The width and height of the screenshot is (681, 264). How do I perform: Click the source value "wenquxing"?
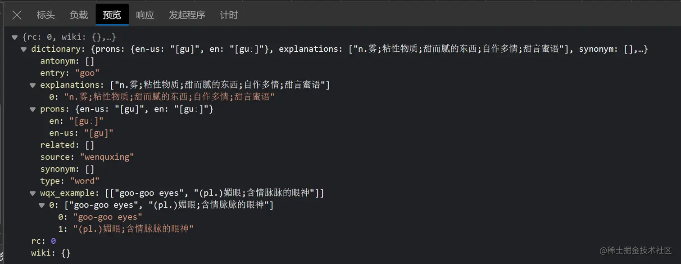(x=107, y=157)
